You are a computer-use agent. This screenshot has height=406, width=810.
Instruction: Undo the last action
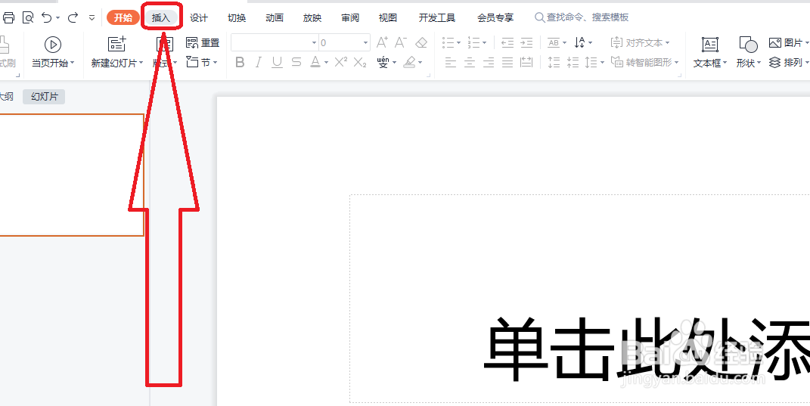point(47,17)
